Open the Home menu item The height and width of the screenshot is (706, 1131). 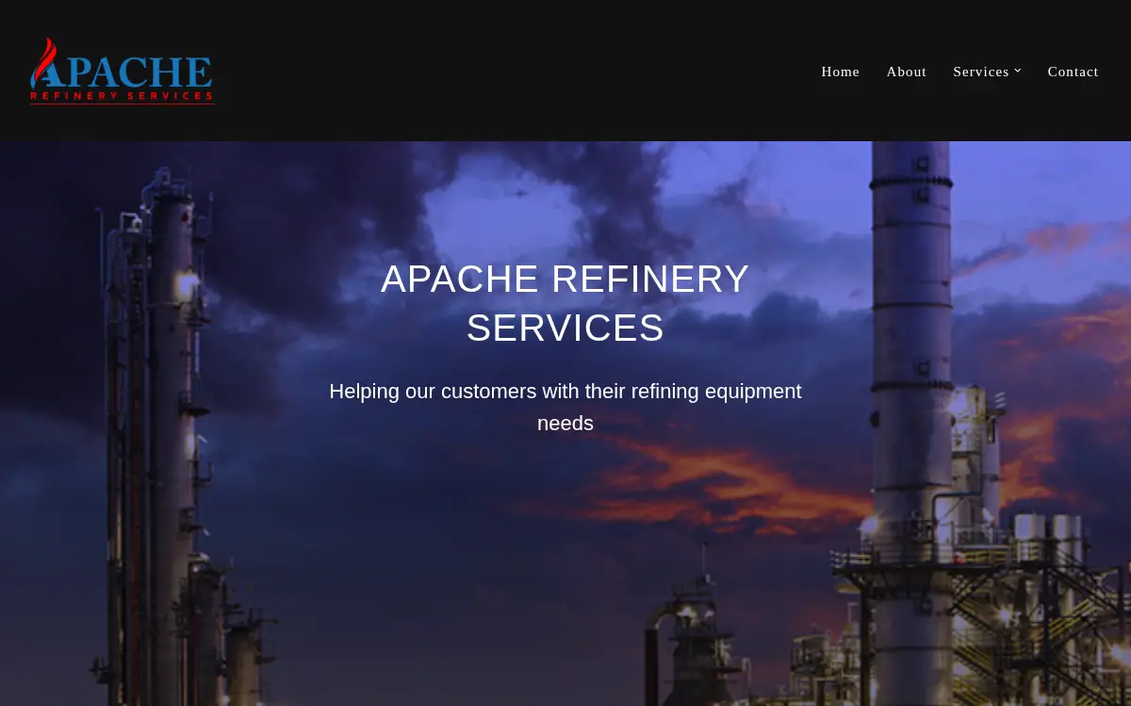841,72
